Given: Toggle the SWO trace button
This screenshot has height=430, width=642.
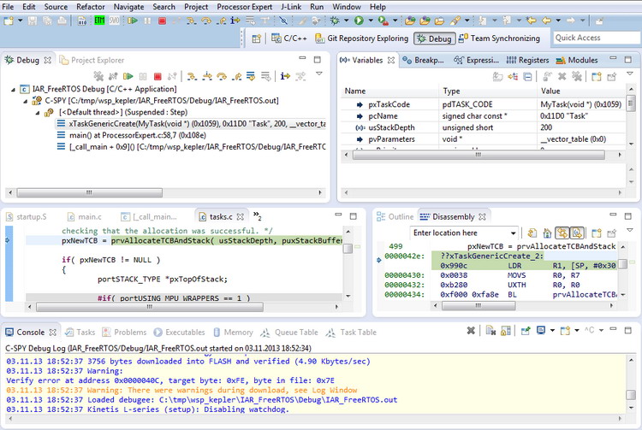Looking at the screenshot, I should click(x=114, y=21).
